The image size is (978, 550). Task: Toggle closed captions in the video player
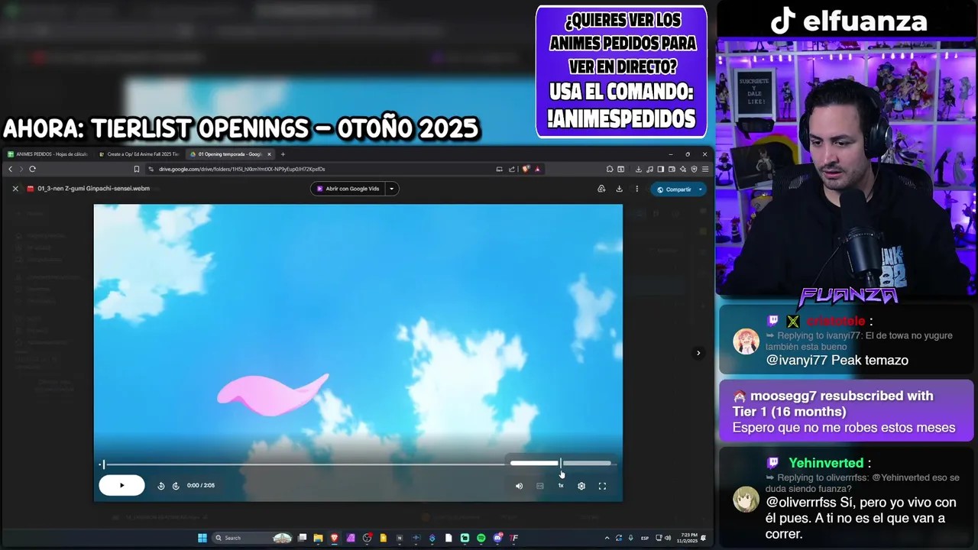(540, 486)
